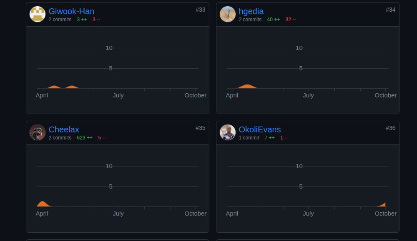Click the rank #35 label
The width and height of the screenshot is (417, 241).
click(x=200, y=128)
